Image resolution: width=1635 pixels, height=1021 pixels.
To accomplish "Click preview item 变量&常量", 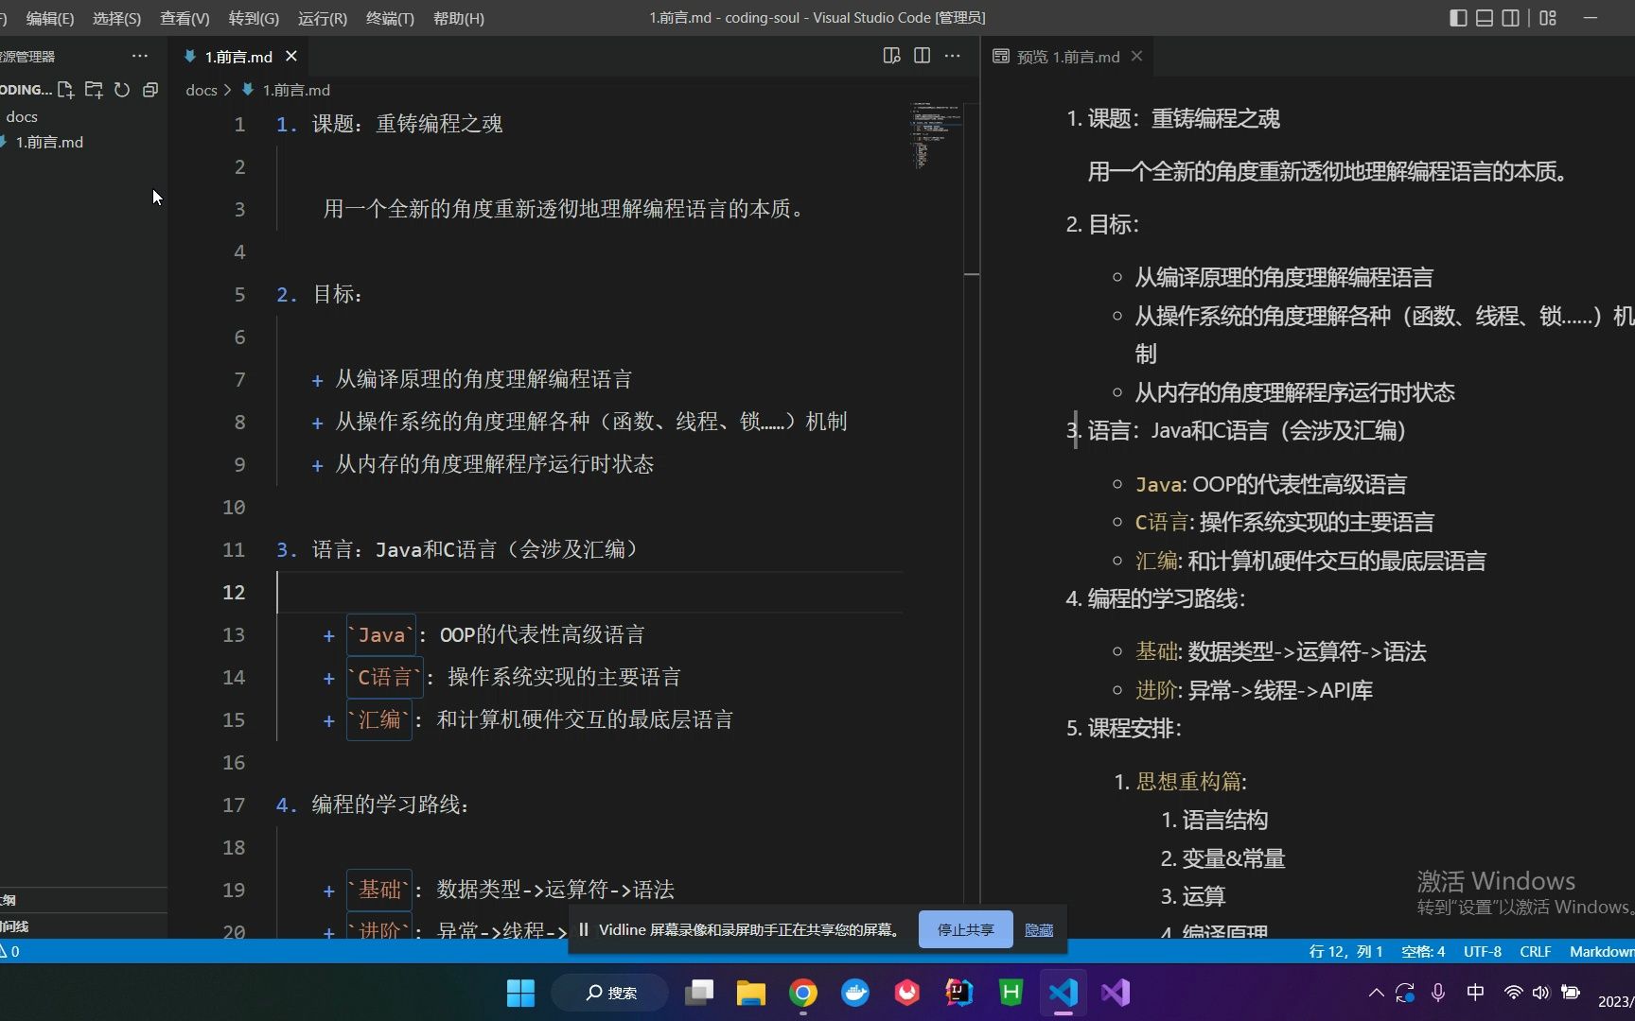I will point(1234,858).
